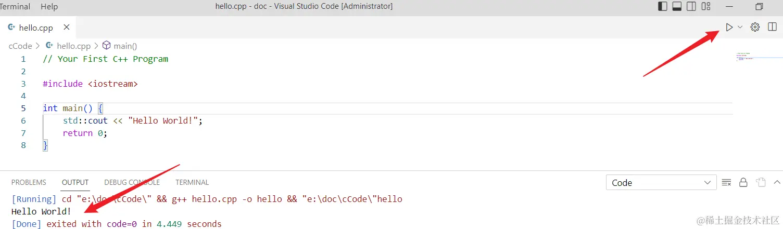Open the run options dropdown arrow

click(740, 28)
